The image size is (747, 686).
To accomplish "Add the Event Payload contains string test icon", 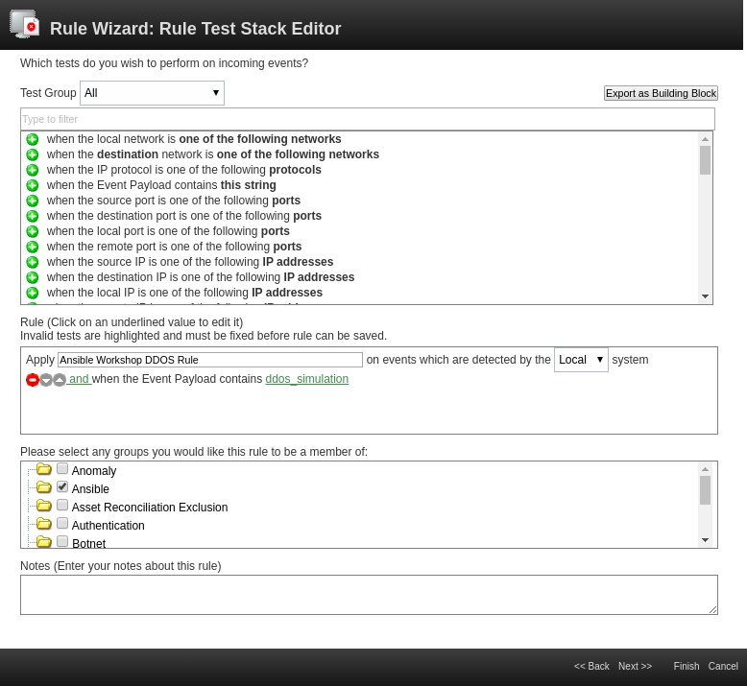I will pyautogui.click(x=33, y=185).
